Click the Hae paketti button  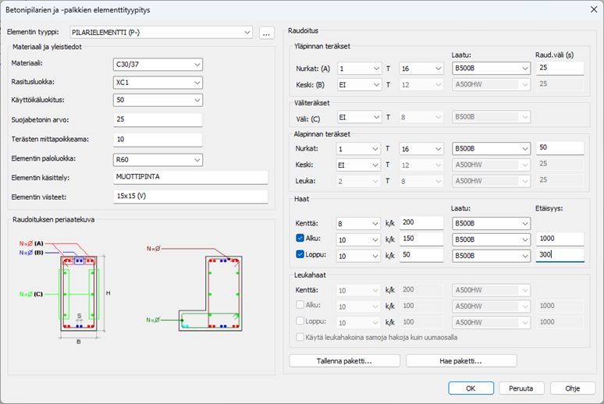coord(461,361)
